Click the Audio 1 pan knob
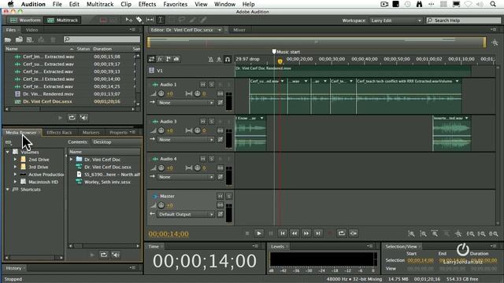The height and width of the screenshot is (283, 504). 198,94
